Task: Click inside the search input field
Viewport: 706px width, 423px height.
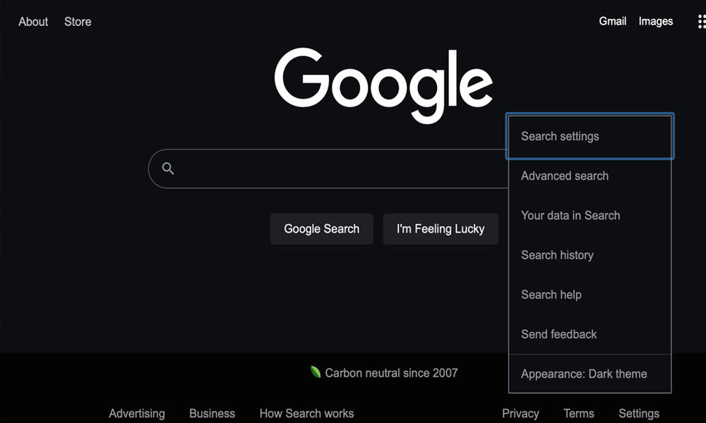Action: (318, 168)
